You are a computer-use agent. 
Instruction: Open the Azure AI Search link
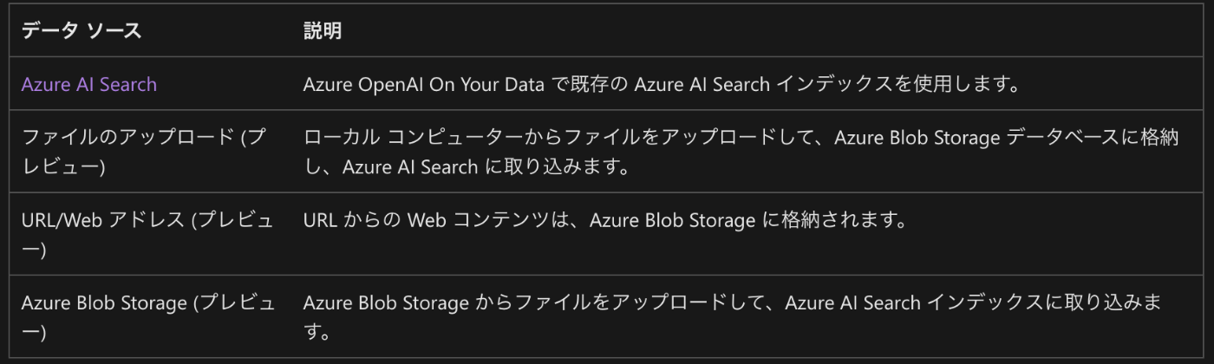click(x=88, y=84)
